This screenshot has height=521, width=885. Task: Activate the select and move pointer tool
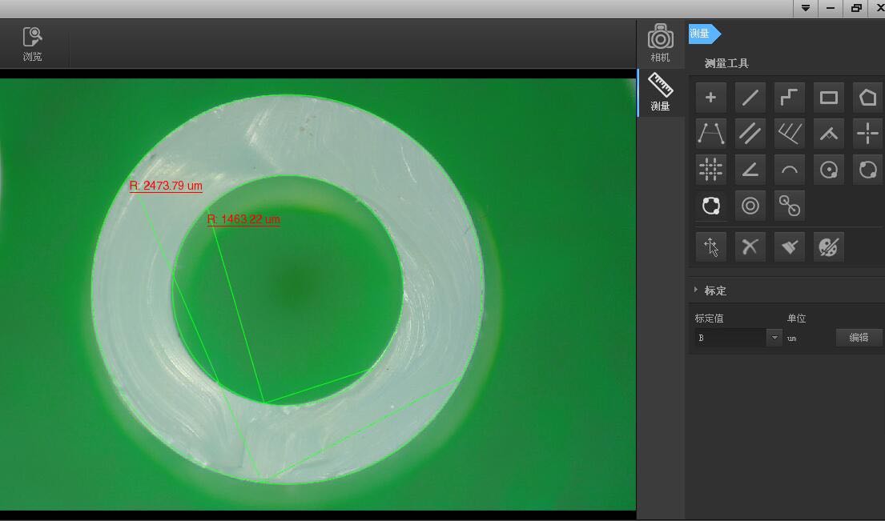coord(710,246)
